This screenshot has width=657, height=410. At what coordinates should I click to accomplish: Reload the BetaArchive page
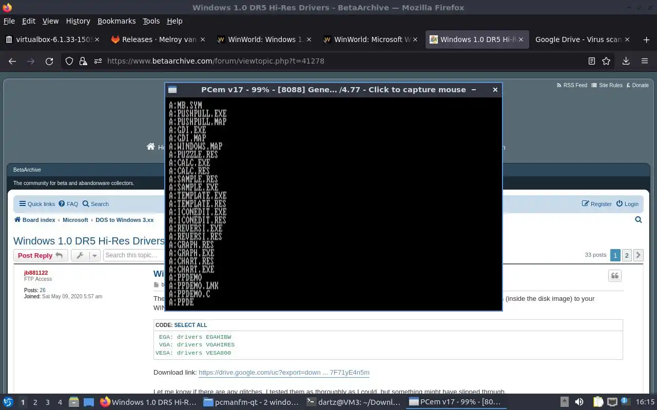pos(49,61)
